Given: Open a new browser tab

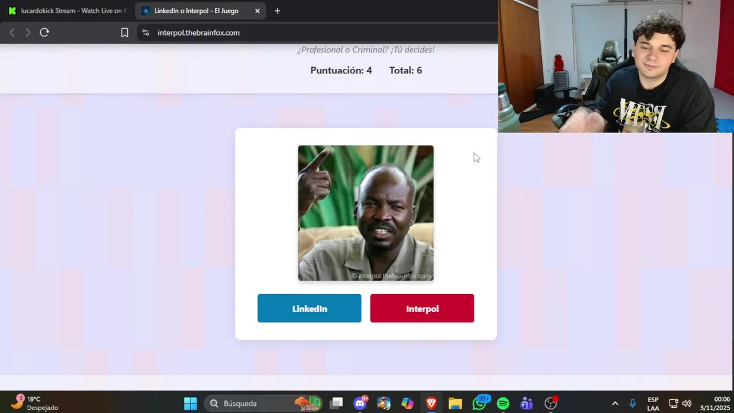Looking at the screenshot, I should tap(278, 11).
